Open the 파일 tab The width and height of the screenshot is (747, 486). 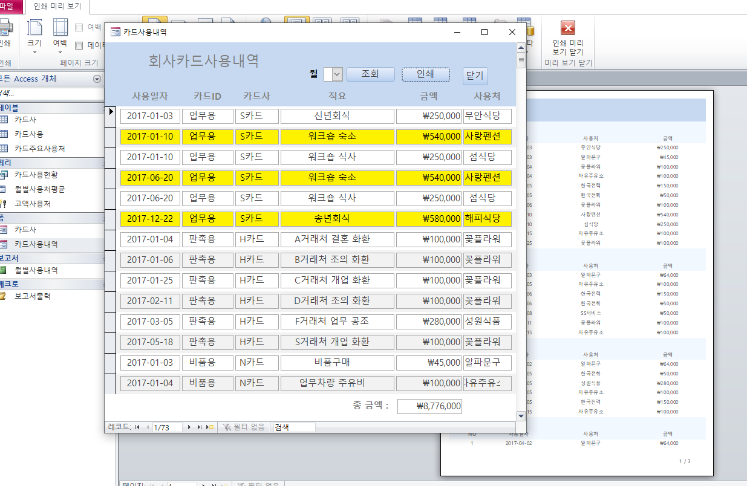(x=9, y=7)
